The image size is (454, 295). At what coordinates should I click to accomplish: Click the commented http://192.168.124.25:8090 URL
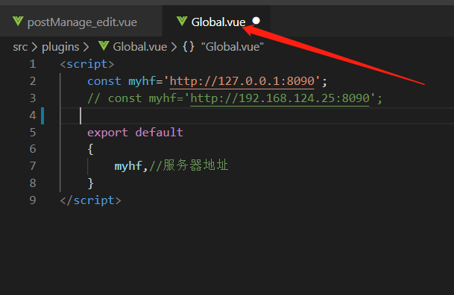tap(280, 98)
